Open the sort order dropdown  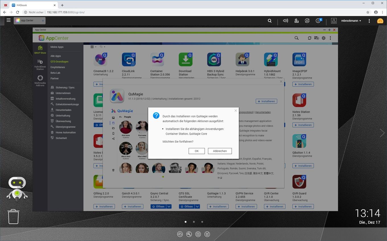(102, 47)
